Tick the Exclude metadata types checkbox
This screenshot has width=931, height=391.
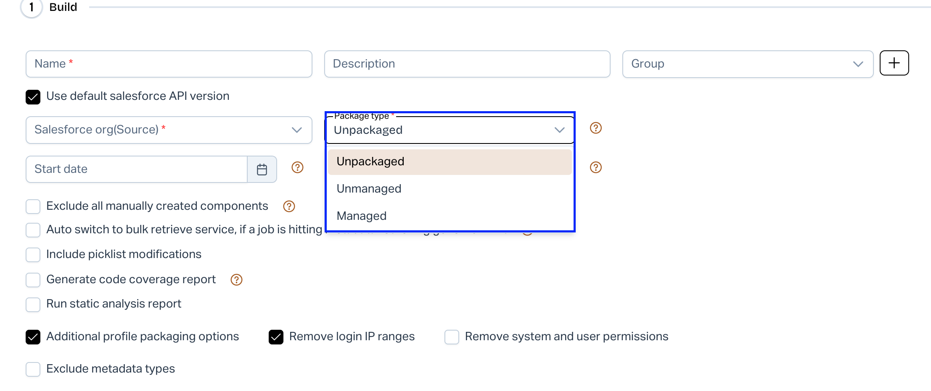33,369
